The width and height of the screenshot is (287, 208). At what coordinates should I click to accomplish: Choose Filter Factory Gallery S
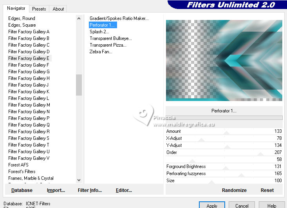point(29,138)
